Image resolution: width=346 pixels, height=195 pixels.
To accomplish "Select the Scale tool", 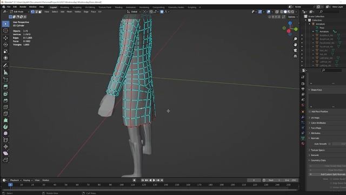I will coord(5,51).
